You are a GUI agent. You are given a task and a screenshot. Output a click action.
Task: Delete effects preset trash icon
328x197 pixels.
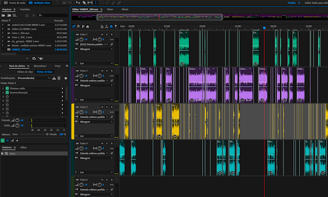click(x=59, y=78)
